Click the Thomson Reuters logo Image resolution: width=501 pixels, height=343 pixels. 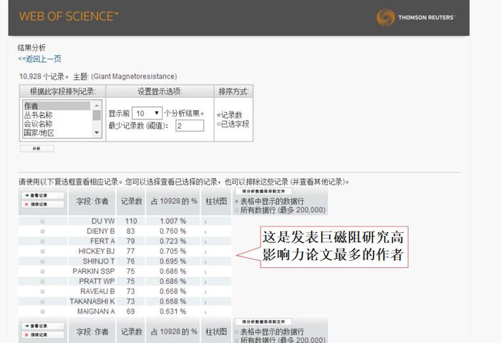[x=416, y=17]
